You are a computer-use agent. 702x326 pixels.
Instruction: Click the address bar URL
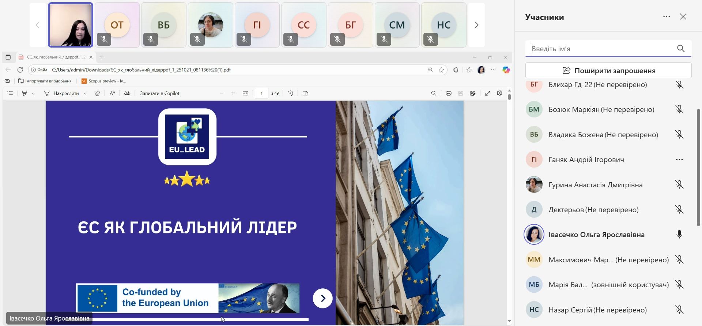tap(141, 70)
